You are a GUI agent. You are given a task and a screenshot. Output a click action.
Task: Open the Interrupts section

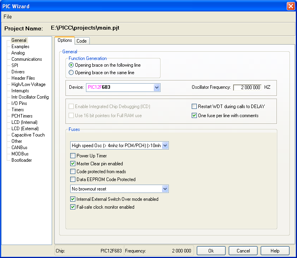tap(20, 91)
